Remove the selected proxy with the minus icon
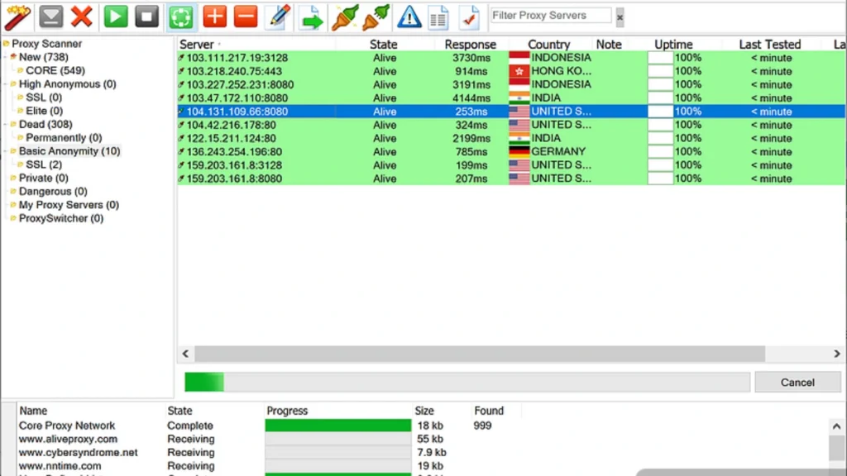 click(x=244, y=16)
